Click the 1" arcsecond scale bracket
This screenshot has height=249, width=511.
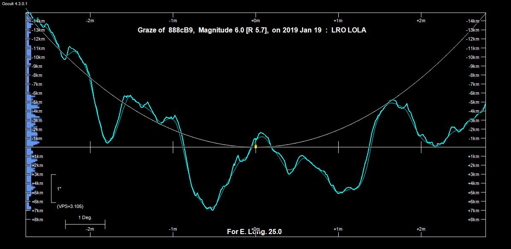pos(53,188)
